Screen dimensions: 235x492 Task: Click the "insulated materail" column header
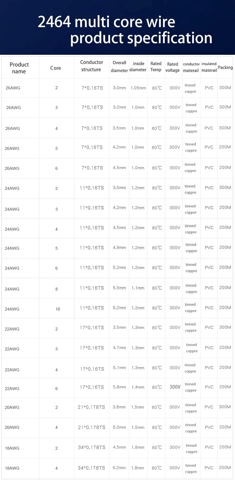209,67
